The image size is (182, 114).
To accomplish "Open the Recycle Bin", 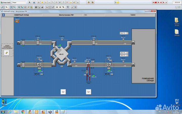I will tap(177, 101).
